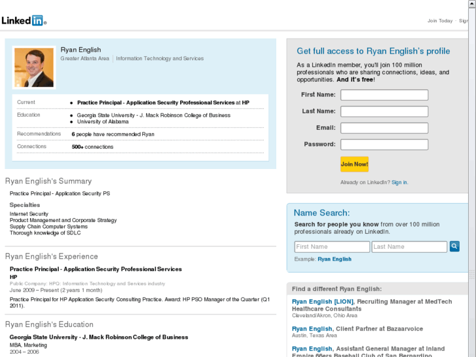Focus the Last Name signup field

tap(384, 111)
